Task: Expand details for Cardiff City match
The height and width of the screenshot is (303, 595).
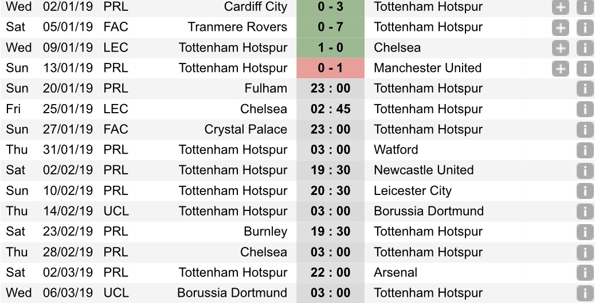Action: tap(560, 7)
